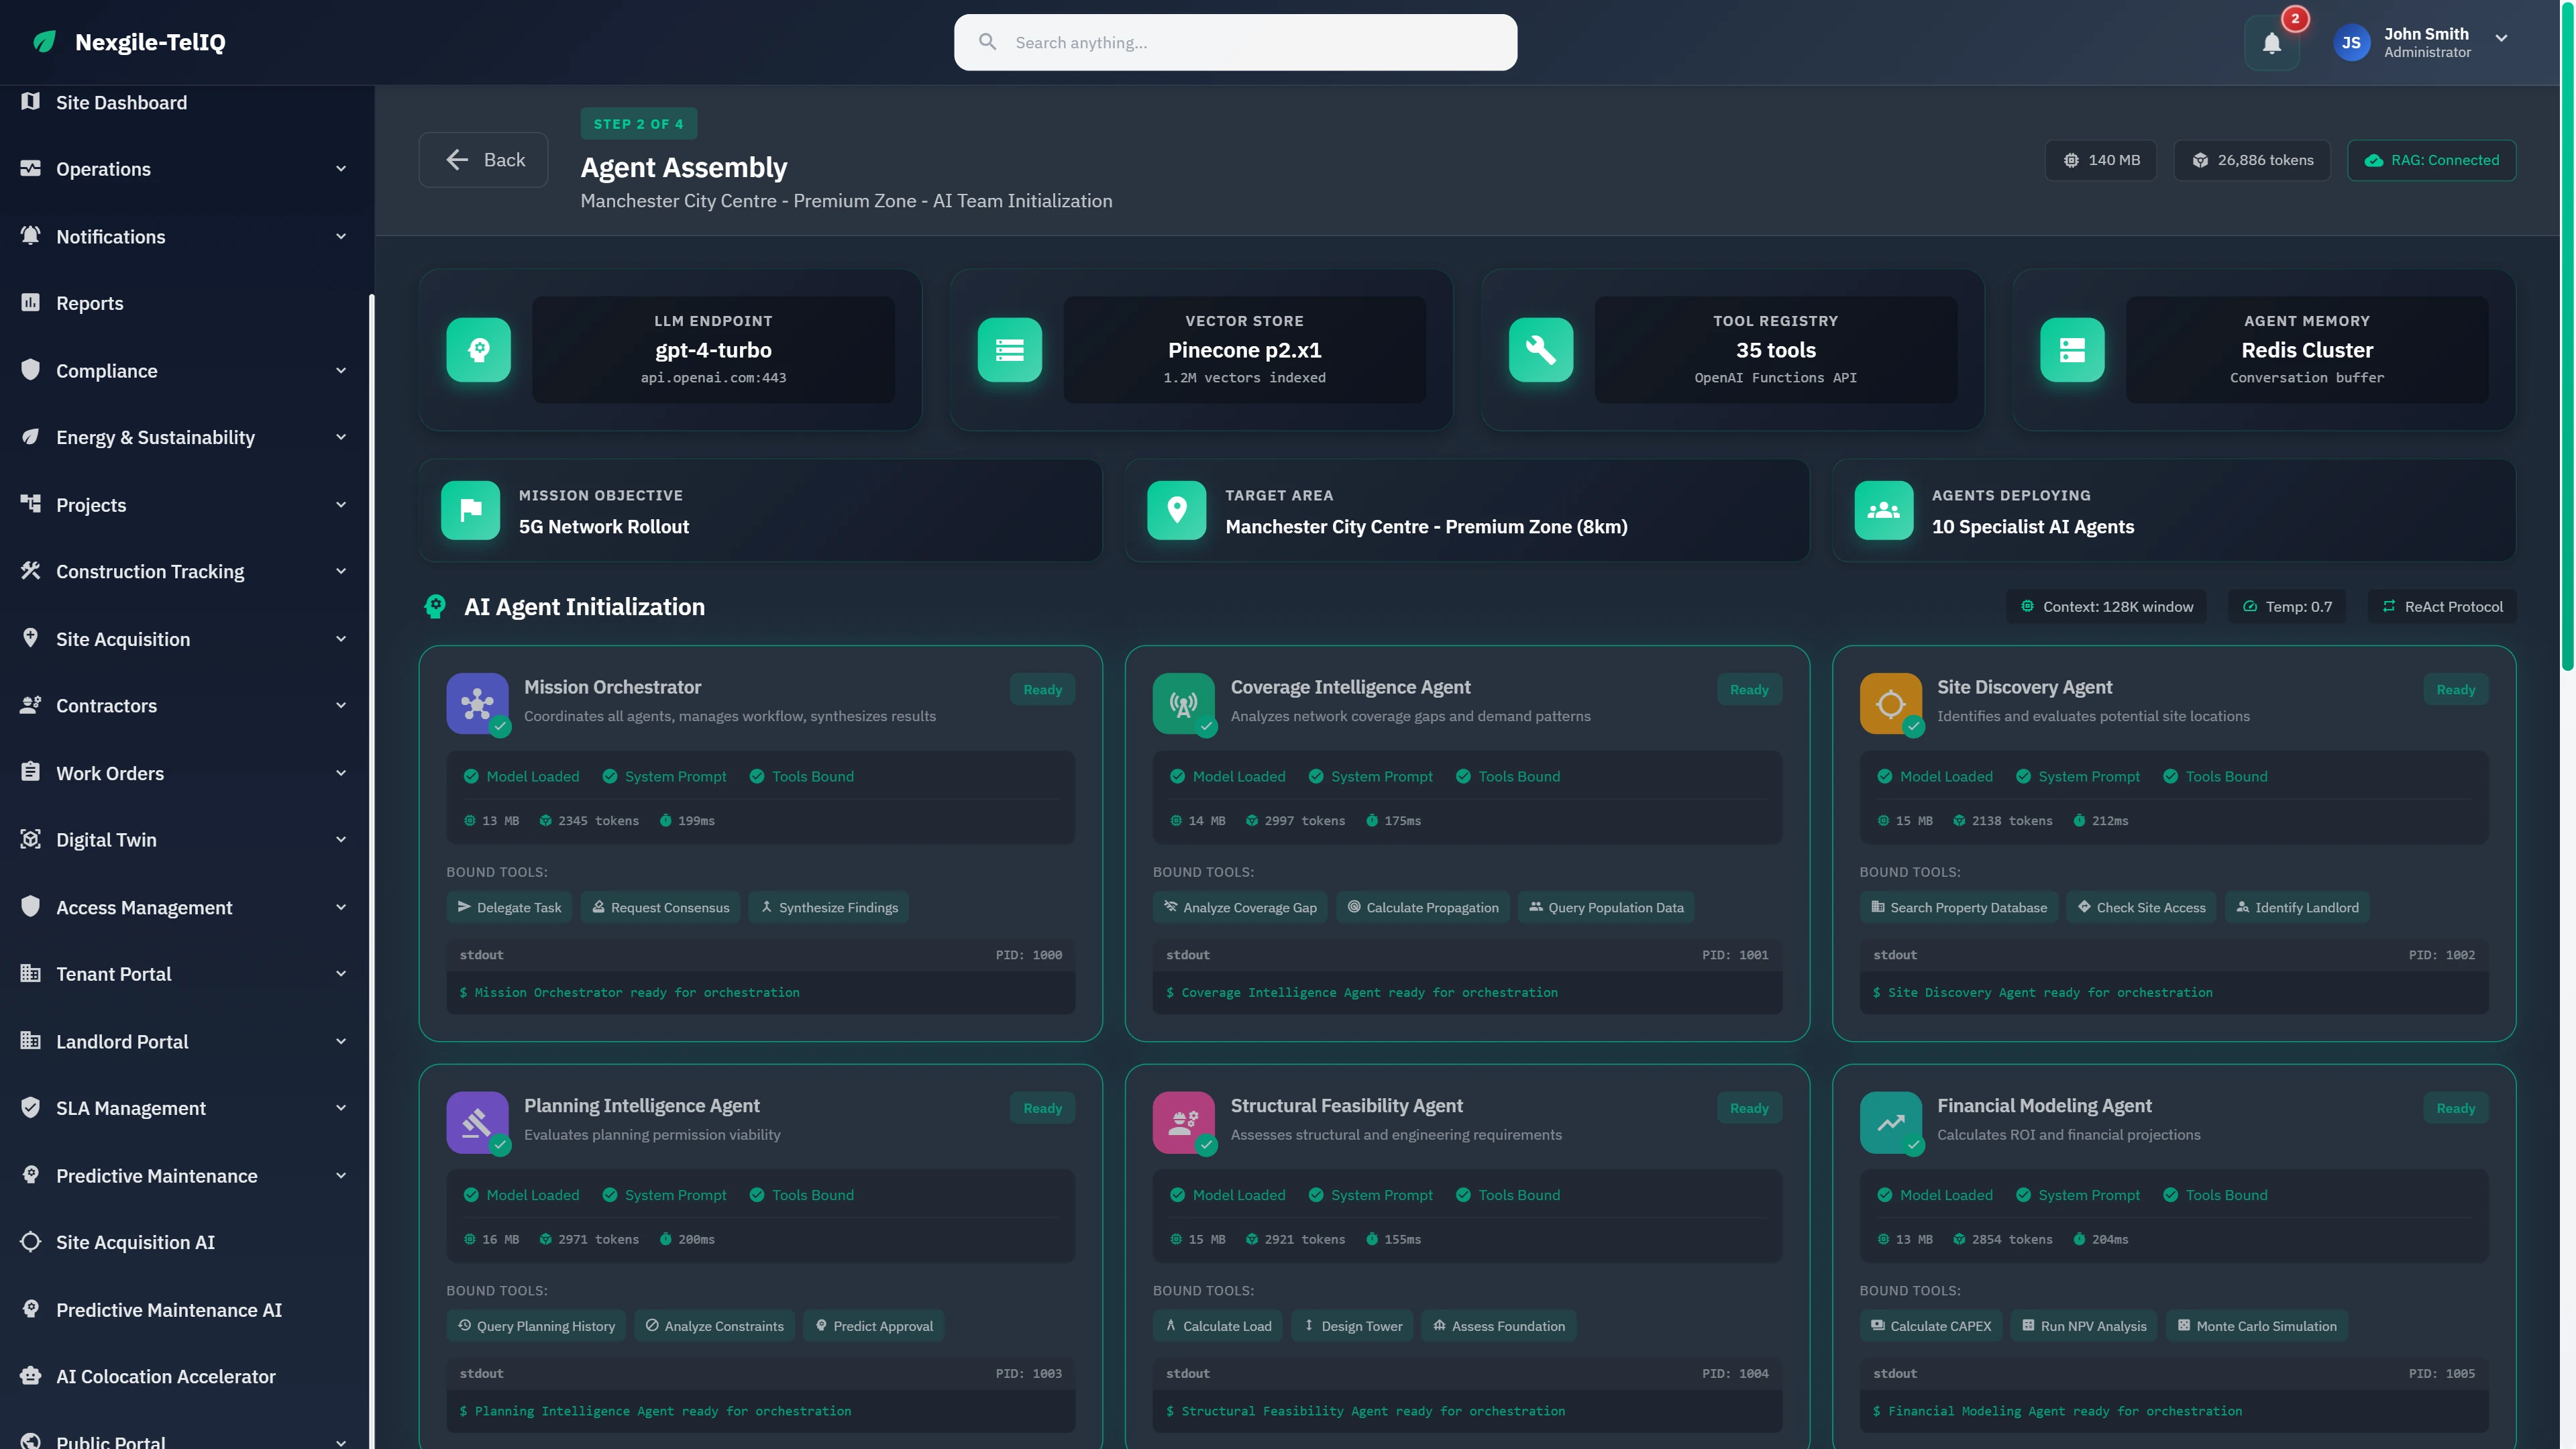Click the Delegate Task tool chip
Image resolution: width=2576 pixels, height=1449 pixels.
[x=509, y=908]
